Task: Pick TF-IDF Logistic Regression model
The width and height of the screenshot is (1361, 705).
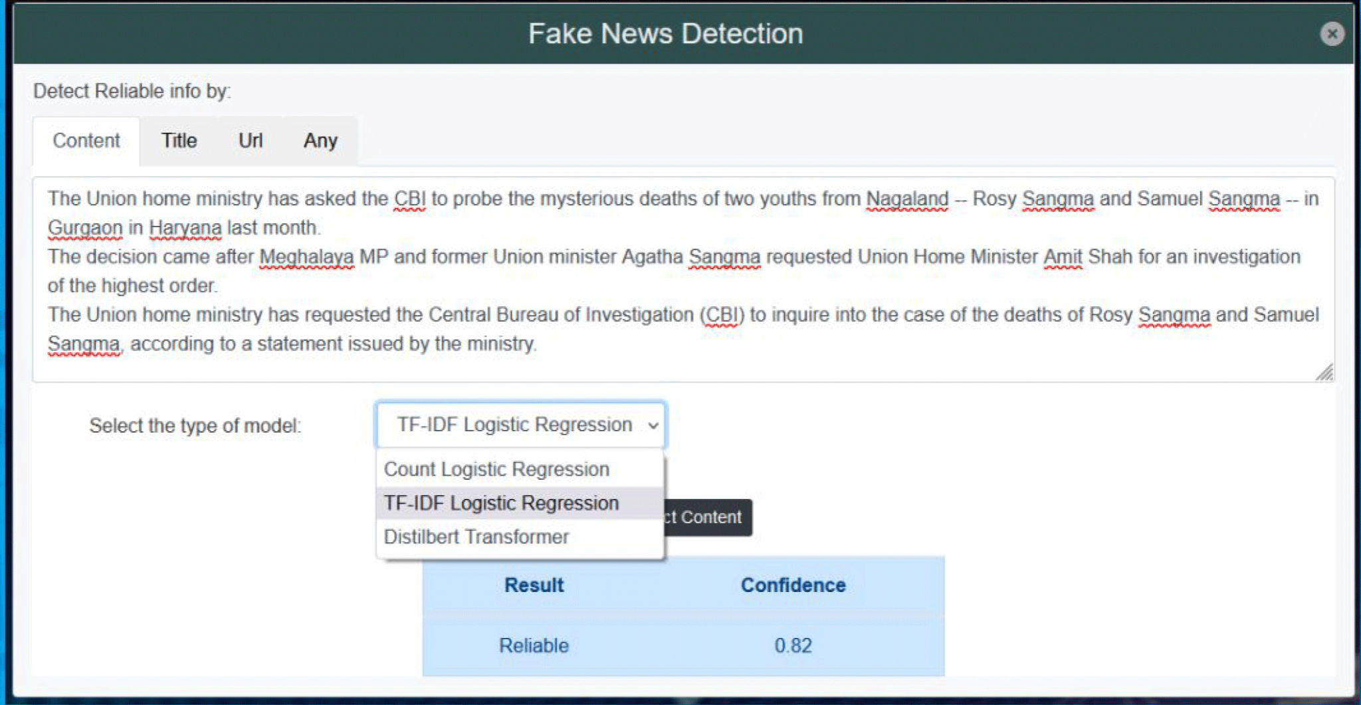Action: click(501, 503)
